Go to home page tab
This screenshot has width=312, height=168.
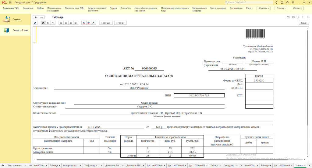(x=3, y=166)
